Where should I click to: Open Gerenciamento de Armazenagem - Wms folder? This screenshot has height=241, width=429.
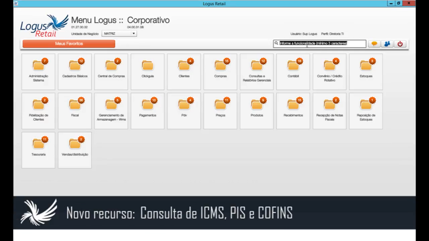point(111,111)
